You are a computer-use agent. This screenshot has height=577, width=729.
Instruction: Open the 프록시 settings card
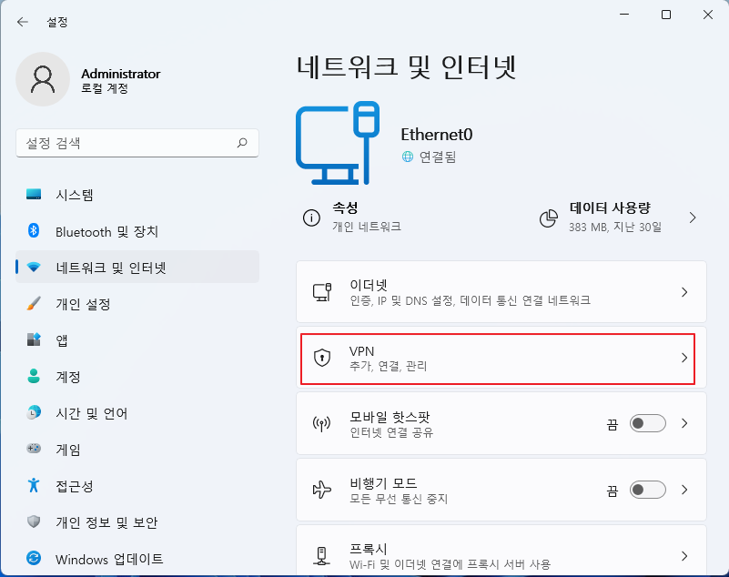click(x=501, y=552)
